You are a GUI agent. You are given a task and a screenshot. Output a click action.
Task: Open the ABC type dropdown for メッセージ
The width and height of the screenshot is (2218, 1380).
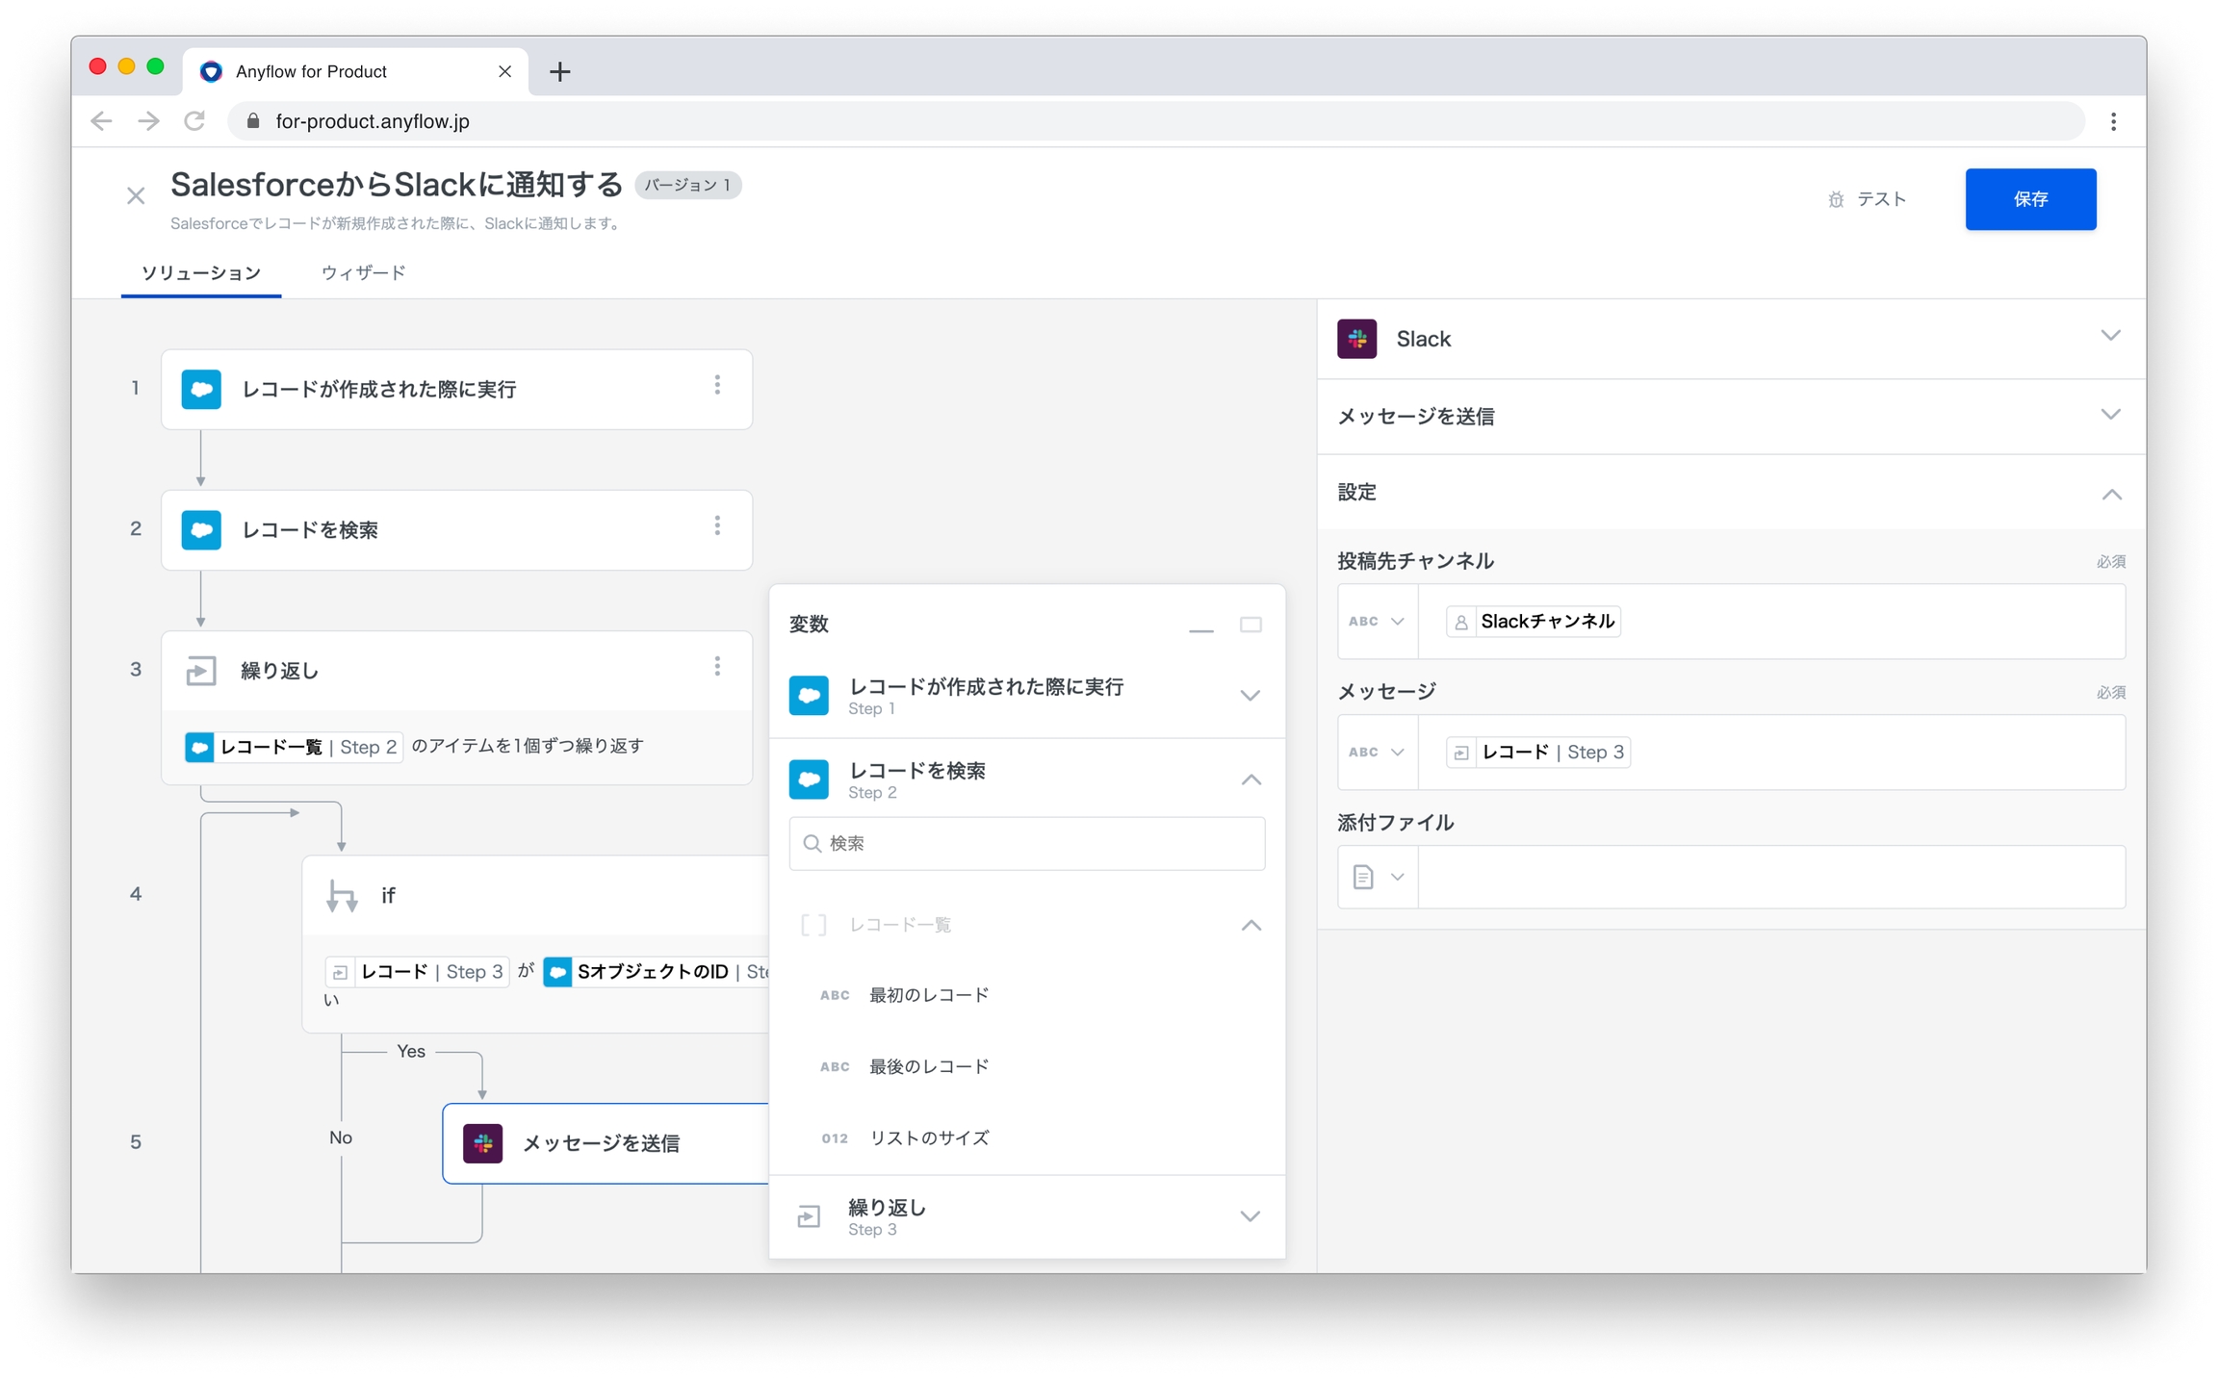coord(1377,753)
